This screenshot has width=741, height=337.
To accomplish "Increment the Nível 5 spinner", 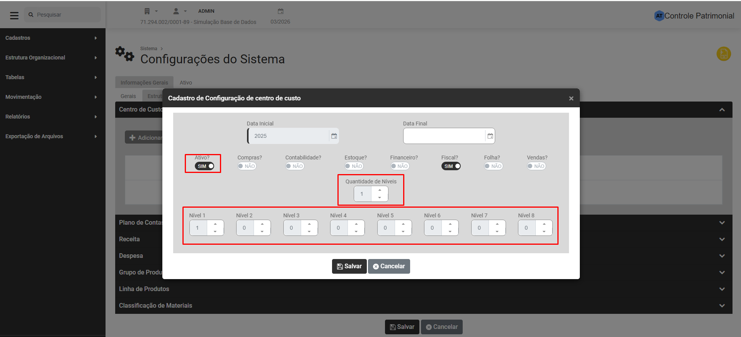I will [403, 224].
